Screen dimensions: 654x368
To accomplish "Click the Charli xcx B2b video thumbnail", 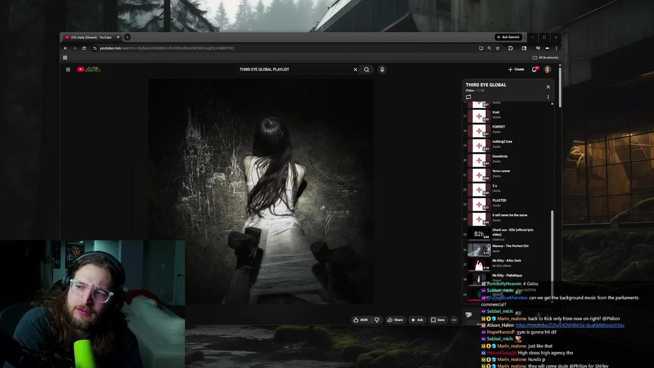I will [x=479, y=234].
